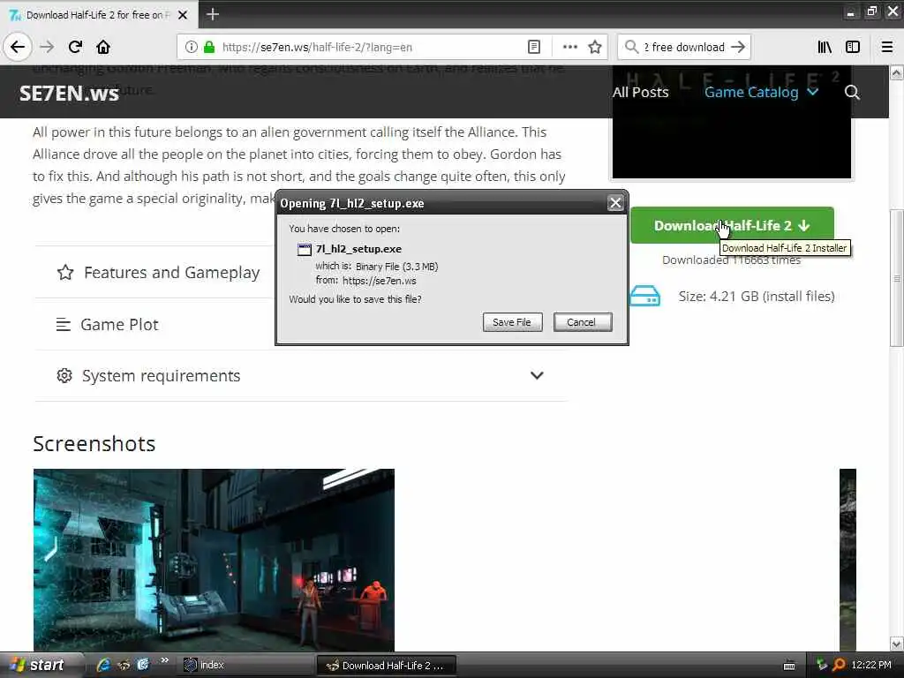Click page scrollbar down arrow
The height and width of the screenshot is (678, 904).
pos(897,644)
